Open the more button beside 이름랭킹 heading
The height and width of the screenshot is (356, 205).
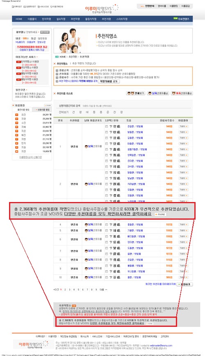pyautogui.click(x=48, y=106)
